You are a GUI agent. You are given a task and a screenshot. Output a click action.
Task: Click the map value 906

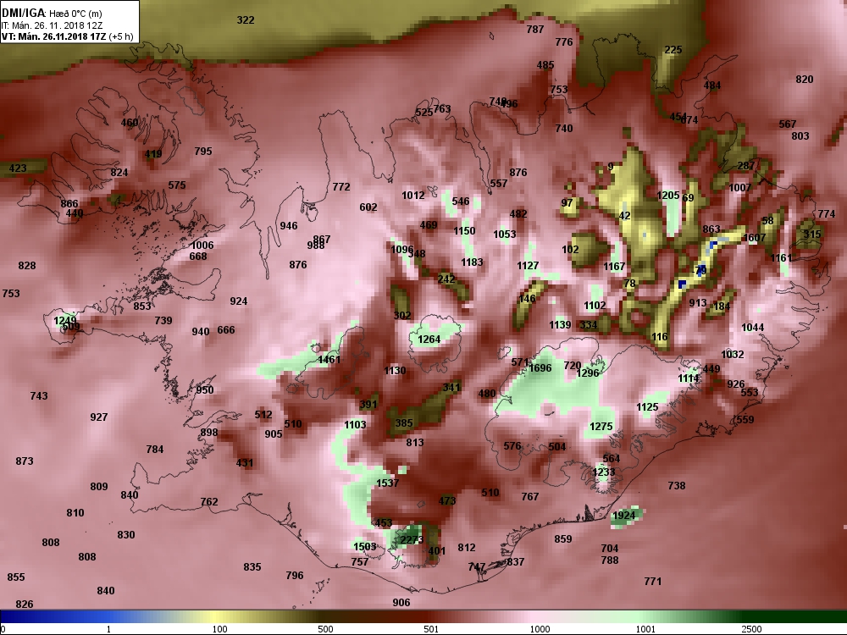coord(401,603)
